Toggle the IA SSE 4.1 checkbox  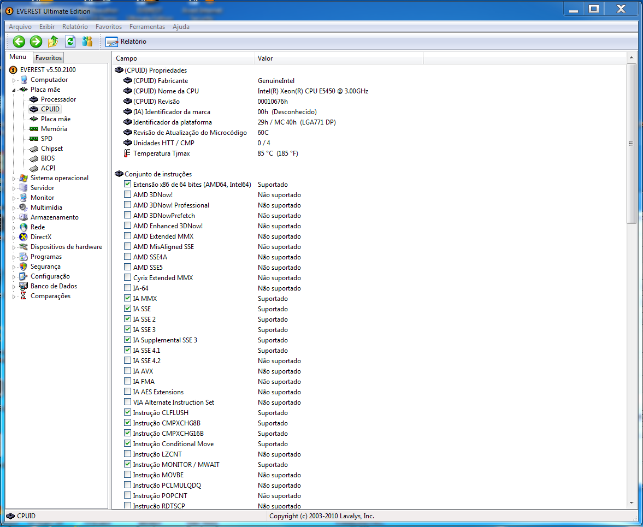(127, 350)
